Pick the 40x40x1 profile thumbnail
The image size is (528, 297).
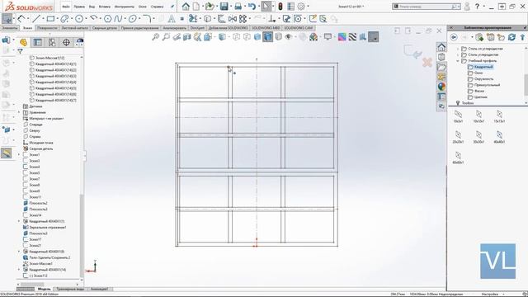click(x=499, y=138)
